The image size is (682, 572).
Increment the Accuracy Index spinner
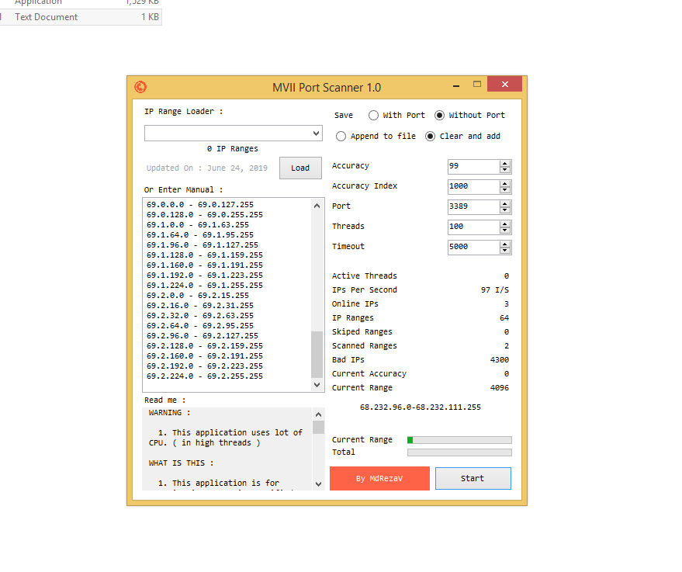point(506,183)
